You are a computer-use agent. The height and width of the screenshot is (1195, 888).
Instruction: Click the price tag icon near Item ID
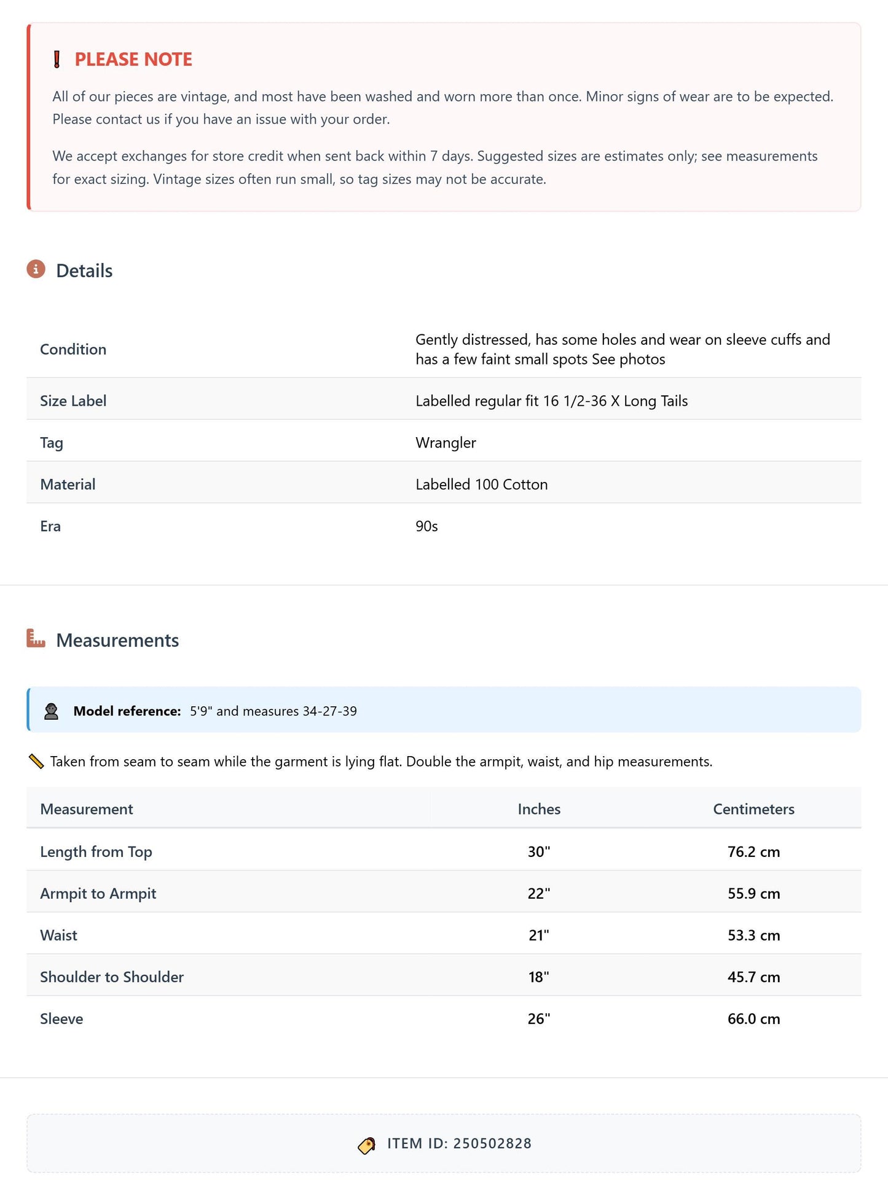[367, 1145]
